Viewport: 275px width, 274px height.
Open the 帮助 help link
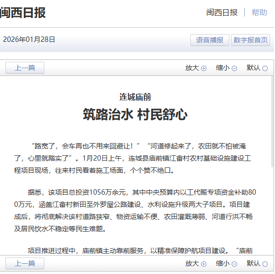pyautogui.click(x=259, y=13)
